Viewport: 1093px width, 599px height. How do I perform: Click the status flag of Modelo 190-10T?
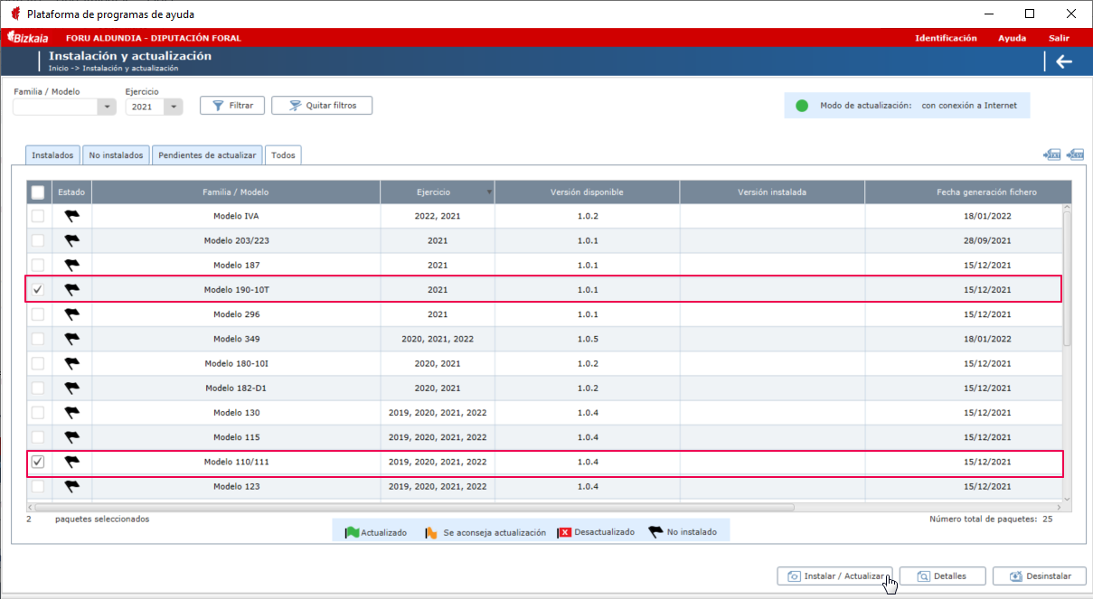[72, 290]
